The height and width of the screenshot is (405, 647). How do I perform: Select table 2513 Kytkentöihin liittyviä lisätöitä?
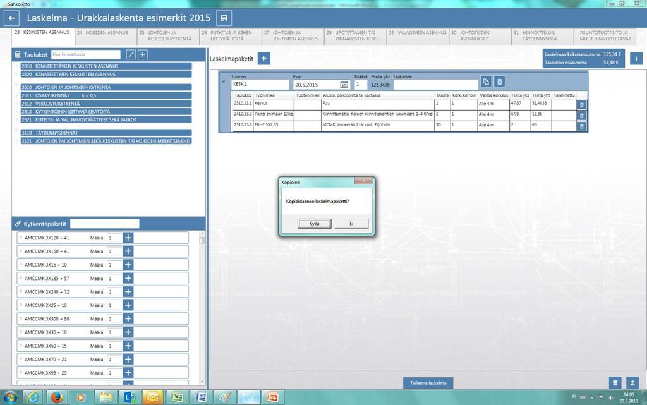106,112
